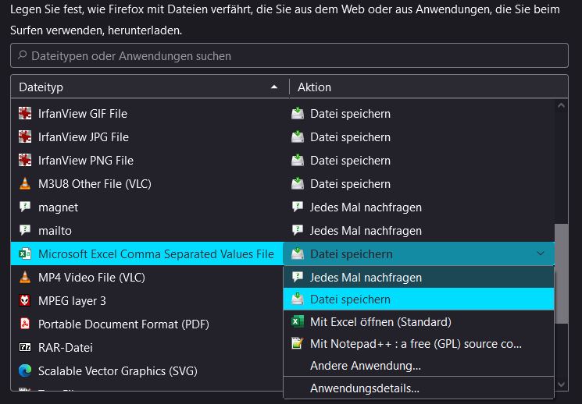Click the Excel icon of the CSV file row

(x=25, y=253)
